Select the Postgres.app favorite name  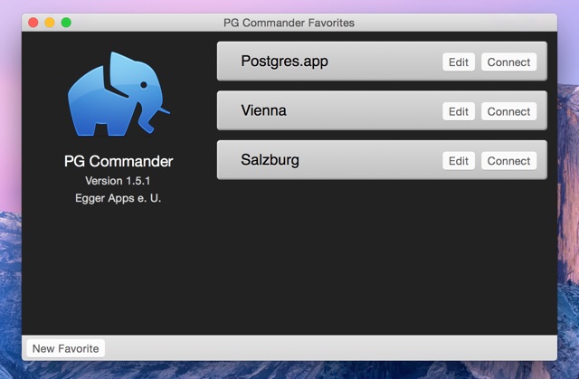(284, 62)
